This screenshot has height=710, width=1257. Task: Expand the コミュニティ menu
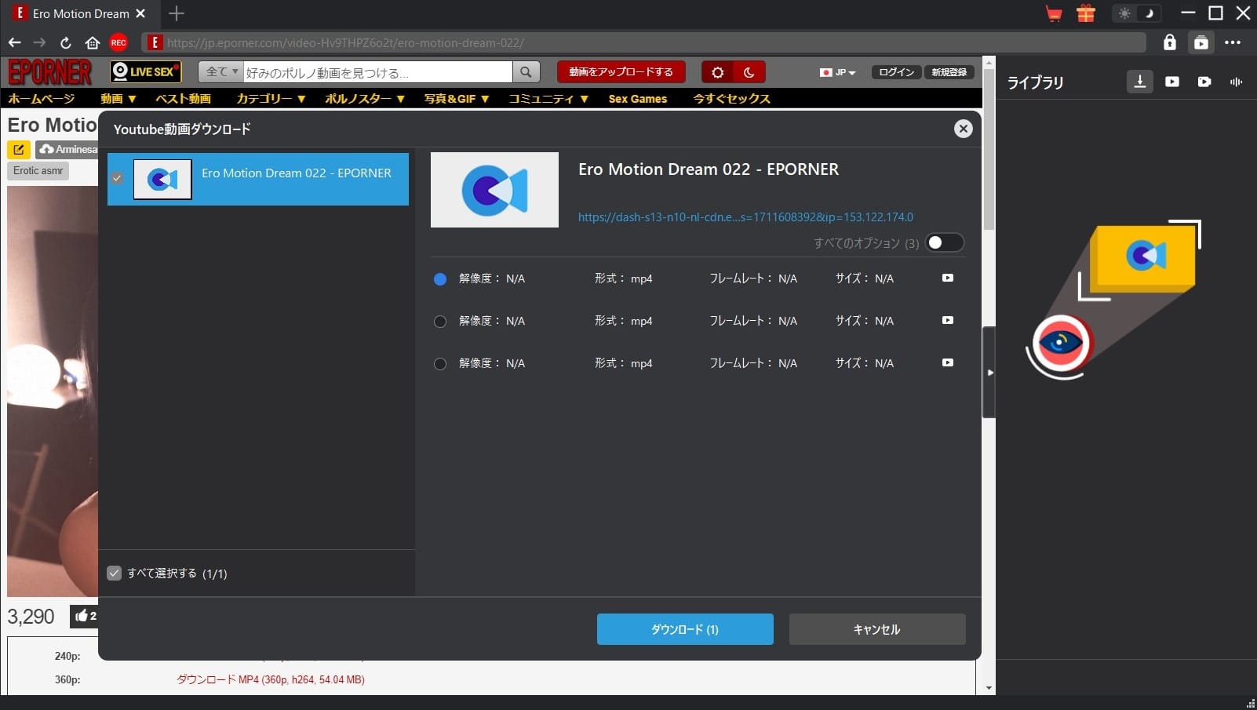(548, 99)
